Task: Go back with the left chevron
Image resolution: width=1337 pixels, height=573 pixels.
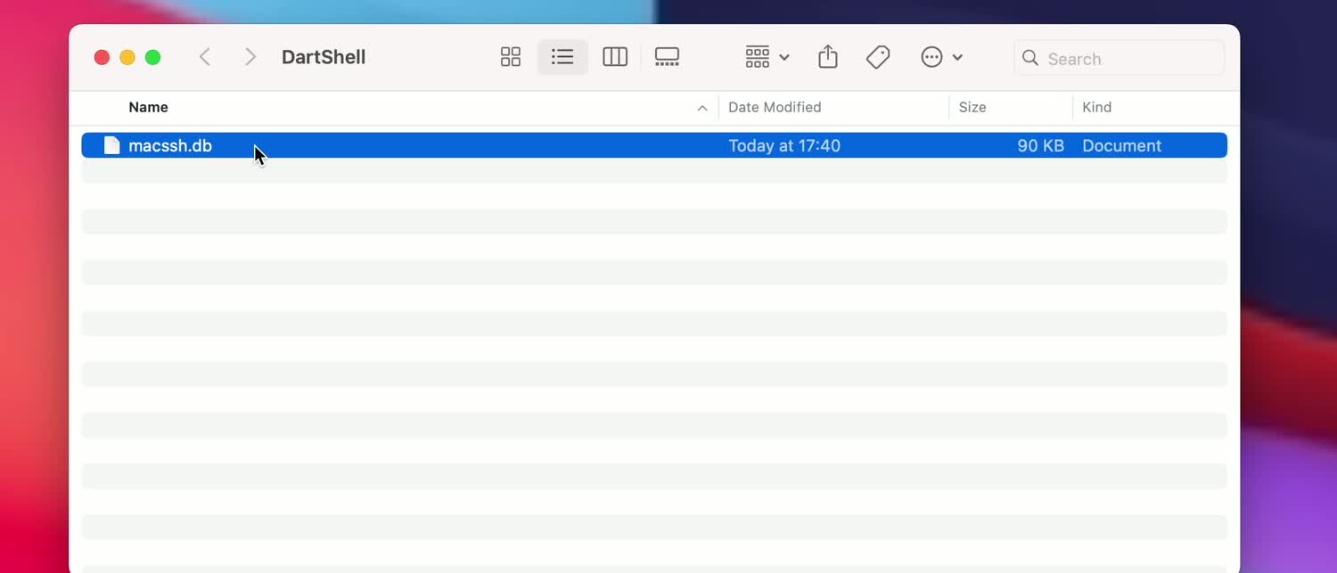Action: [205, 57]
